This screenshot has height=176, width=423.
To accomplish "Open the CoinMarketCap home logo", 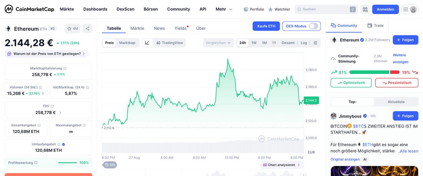I will tap(29, 9).
